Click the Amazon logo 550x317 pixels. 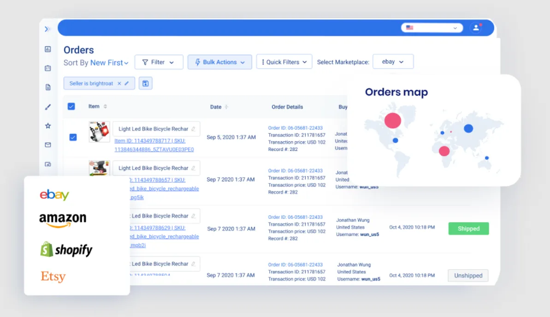click(63, 220)
